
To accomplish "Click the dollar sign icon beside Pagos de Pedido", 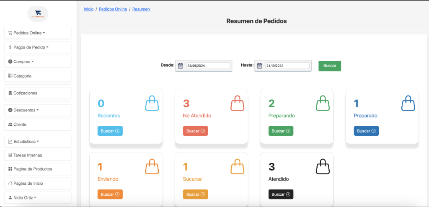I will 10,47.
